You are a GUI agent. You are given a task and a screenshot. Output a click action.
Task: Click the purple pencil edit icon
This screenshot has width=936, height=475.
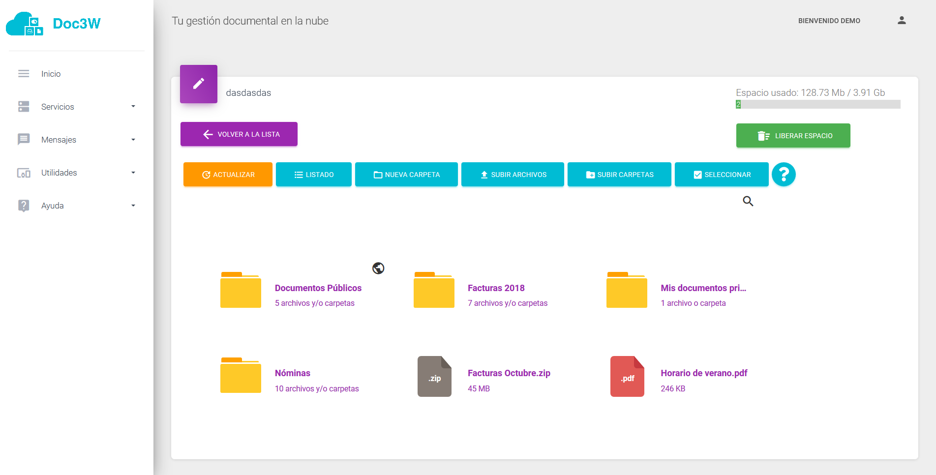[198, 84]
